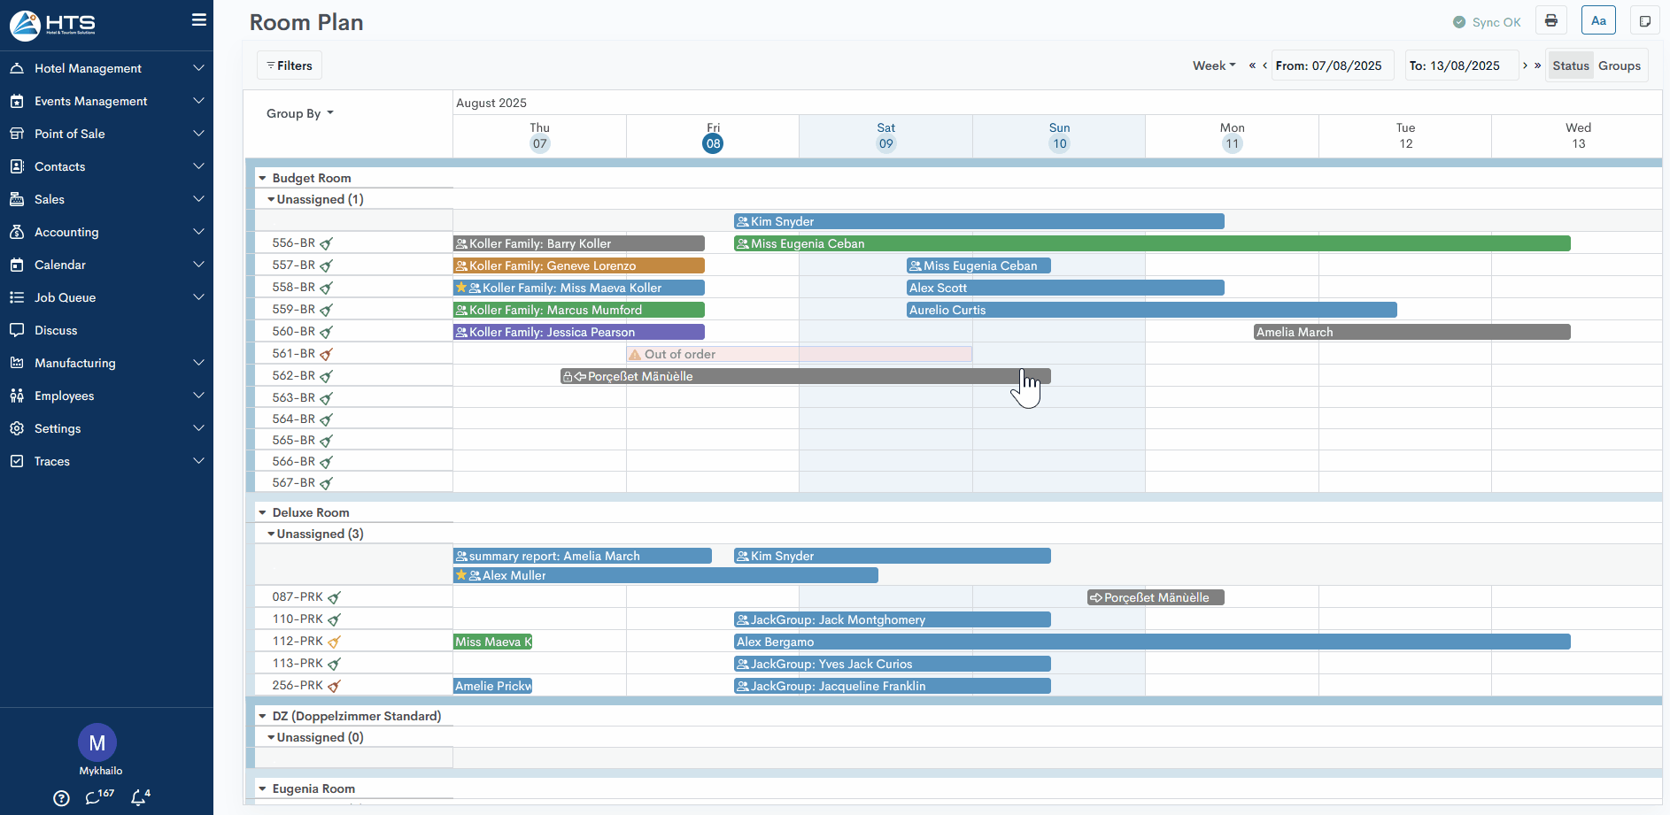Open the Week range dropdown
1670x815 pixels.
coord(1213,65)
